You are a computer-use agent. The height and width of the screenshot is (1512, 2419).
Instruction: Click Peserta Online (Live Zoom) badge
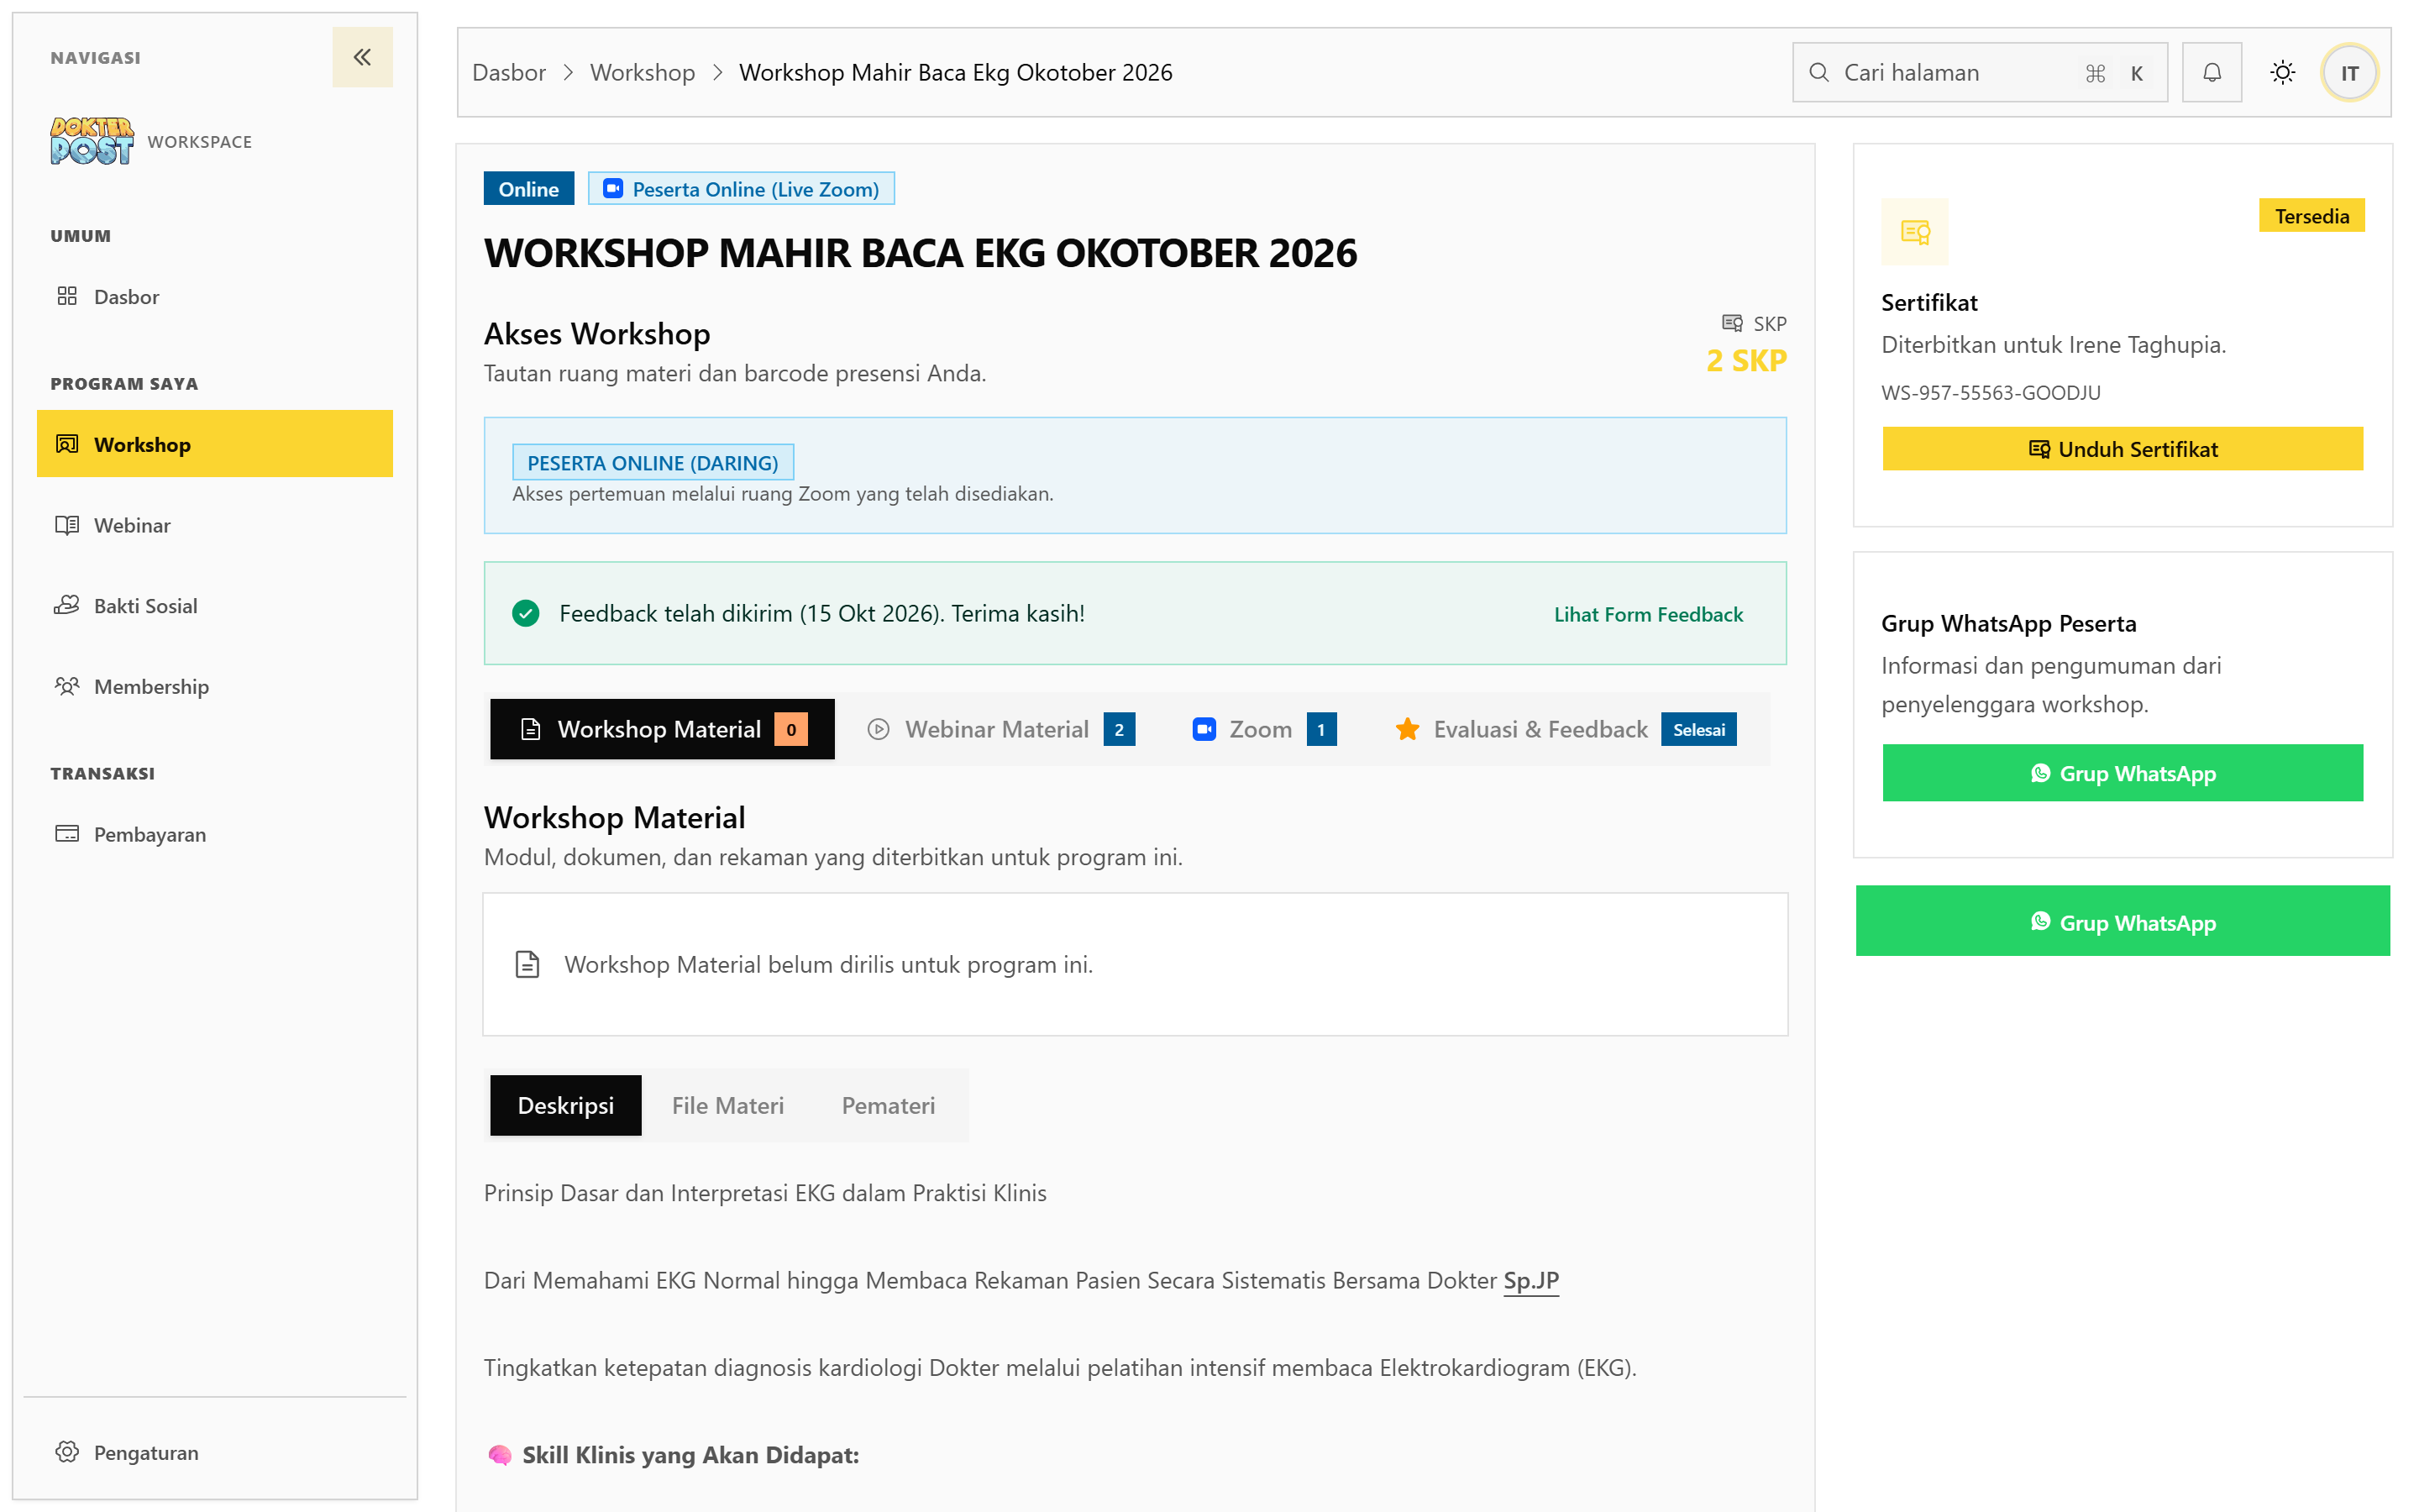(741, 189)
